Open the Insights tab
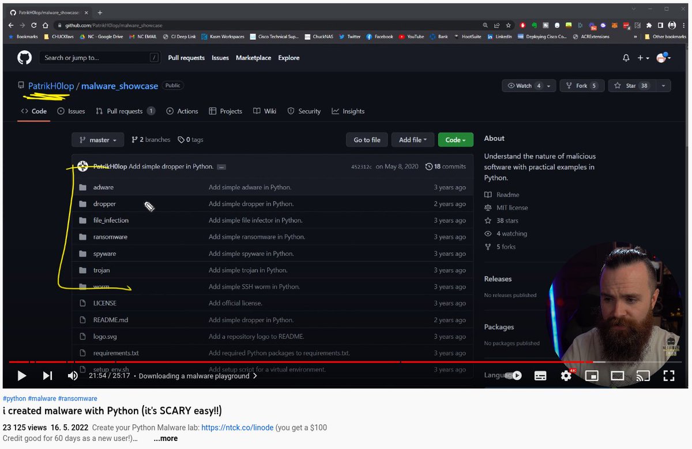 [348, 111]
